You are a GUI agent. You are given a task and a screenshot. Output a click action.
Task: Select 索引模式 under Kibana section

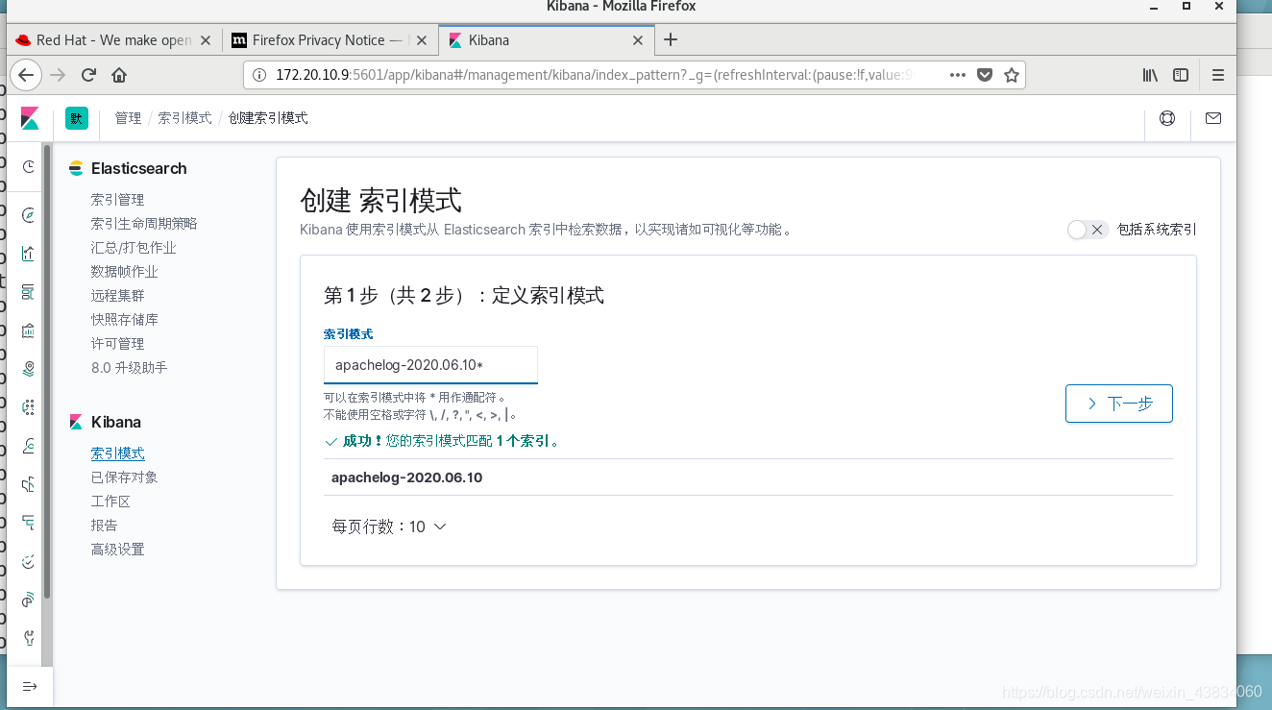(117, 453)
